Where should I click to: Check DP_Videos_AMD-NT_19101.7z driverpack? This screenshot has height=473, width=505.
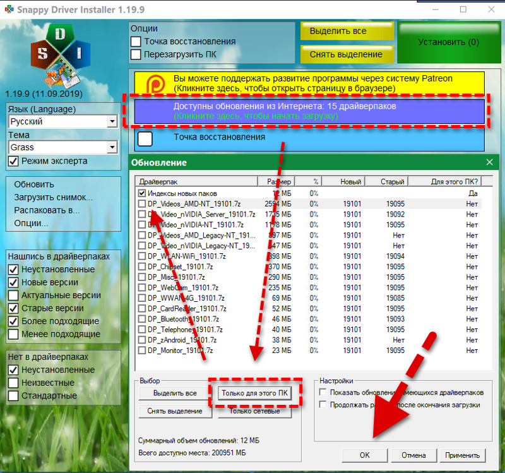(141, 203)
